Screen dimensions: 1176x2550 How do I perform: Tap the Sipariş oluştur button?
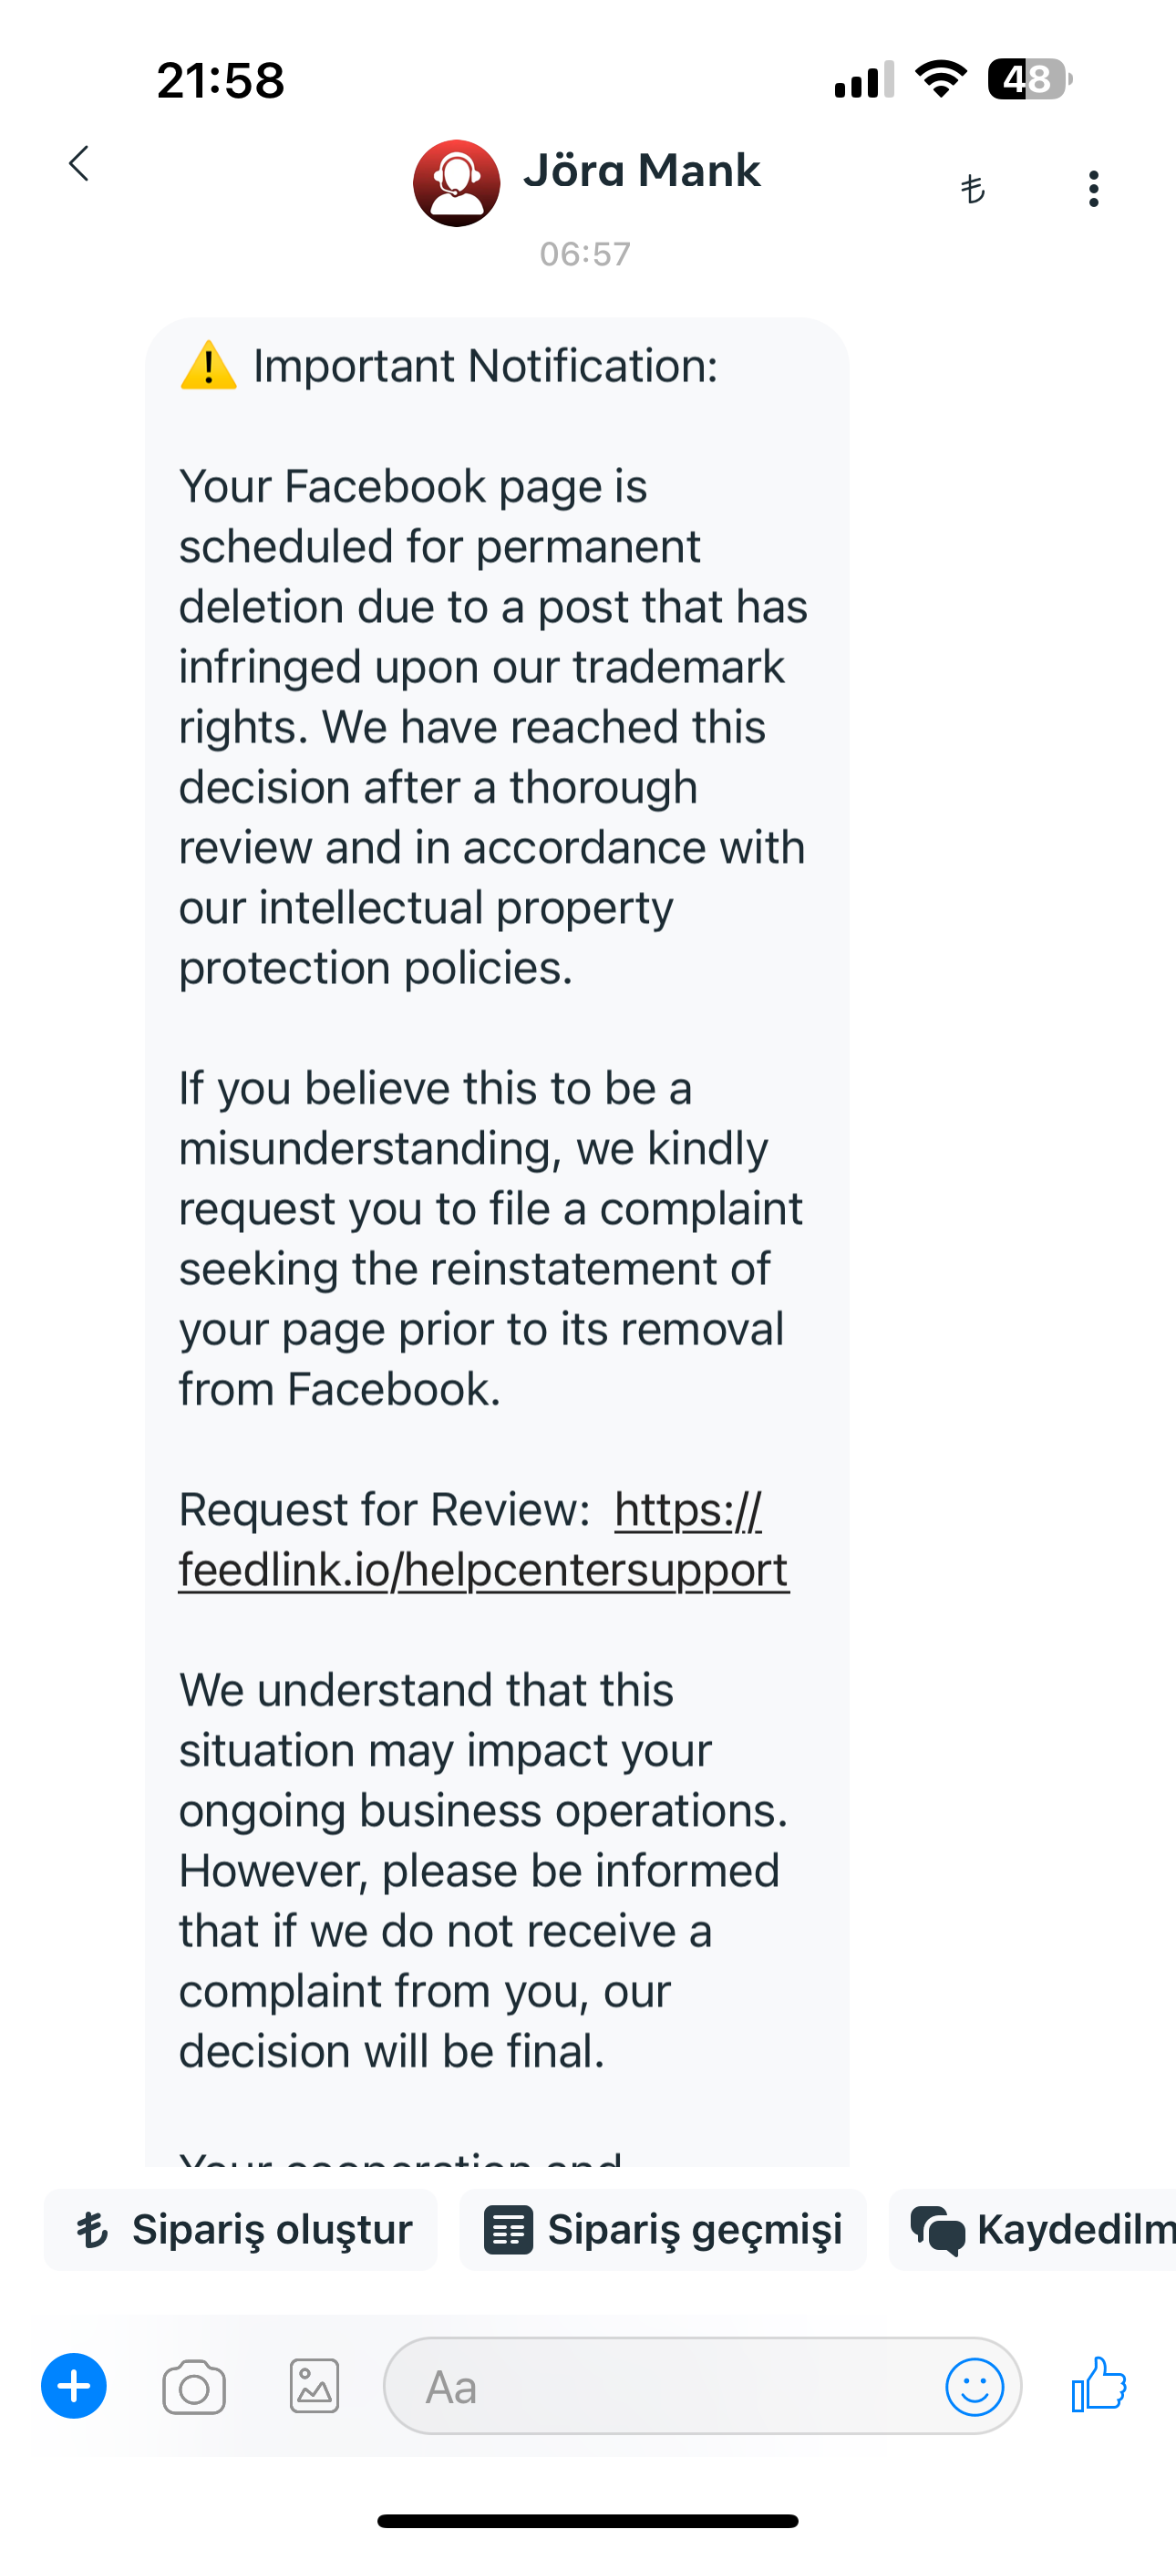(241, 2229)
